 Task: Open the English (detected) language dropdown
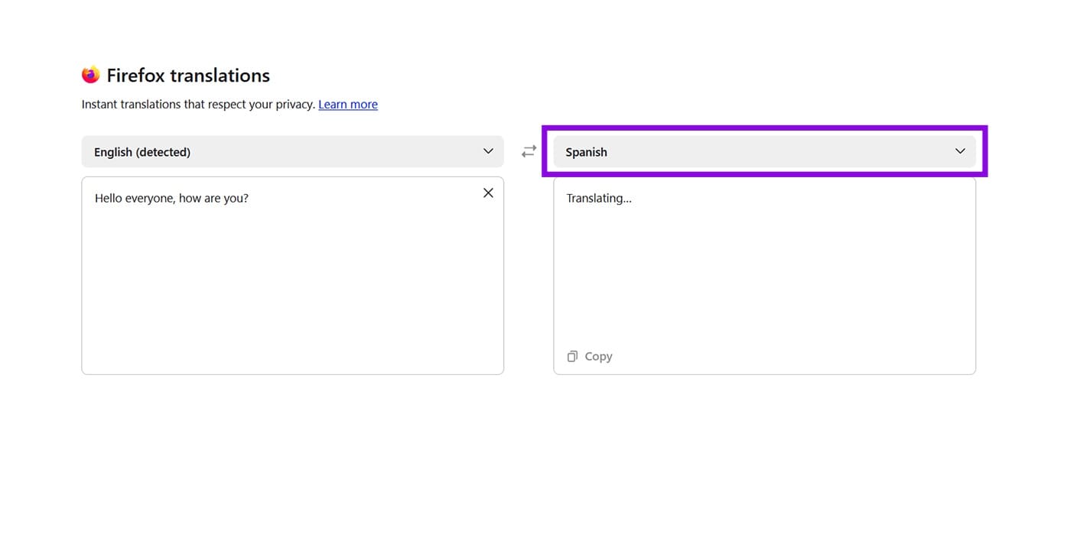(292, 151)
